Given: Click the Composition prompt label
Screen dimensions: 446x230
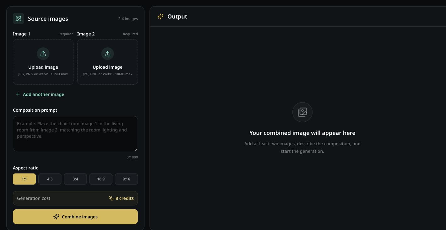Looking at the screenshot, I should click(x=35, y=110).
